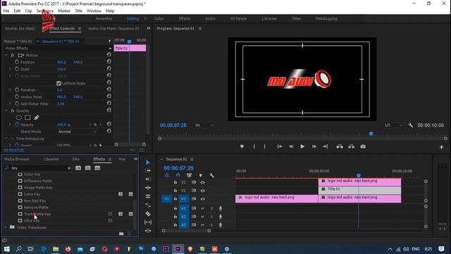The image size is (451, 254).
Task: Select Ultra Key effect
Action: point(32,221)
